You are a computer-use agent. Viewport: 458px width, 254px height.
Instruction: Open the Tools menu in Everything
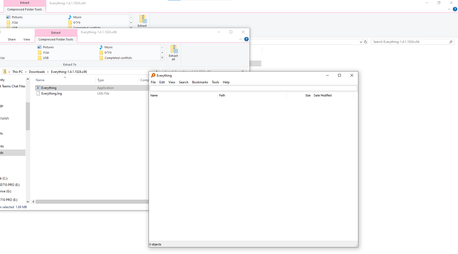pos(215,82)
